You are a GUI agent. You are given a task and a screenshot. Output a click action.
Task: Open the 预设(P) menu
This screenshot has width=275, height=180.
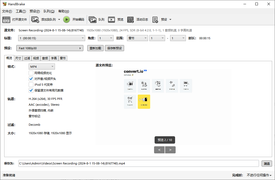point(35,11)
